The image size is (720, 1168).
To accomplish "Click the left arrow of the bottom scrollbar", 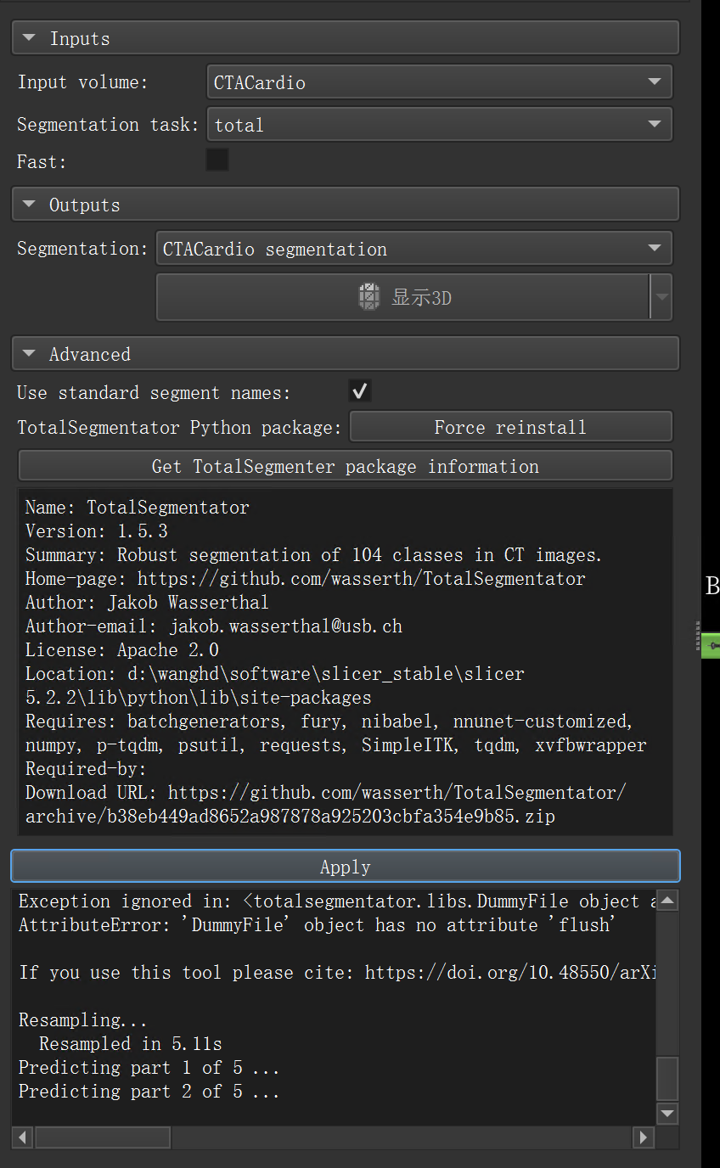I will point(21,1137).
